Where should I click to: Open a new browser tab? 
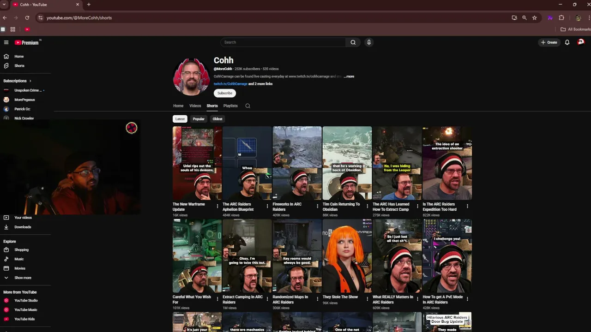89,5
